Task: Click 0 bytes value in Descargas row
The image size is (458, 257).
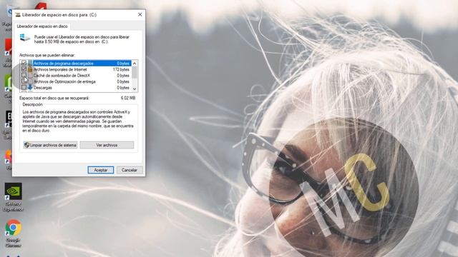Action: (x=123, y=88)
